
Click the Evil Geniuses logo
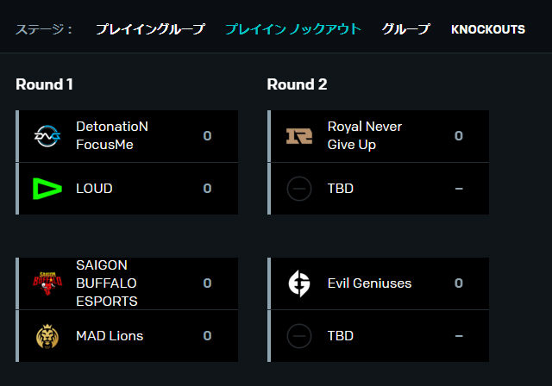[299, 283]
